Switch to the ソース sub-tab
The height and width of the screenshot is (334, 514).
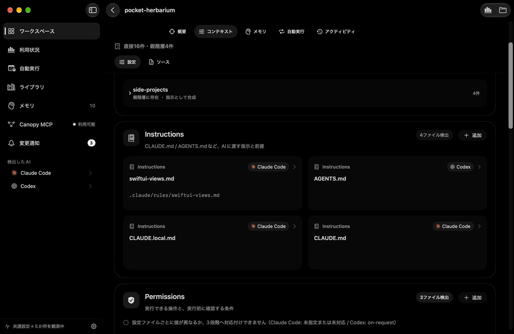point(159,62)
